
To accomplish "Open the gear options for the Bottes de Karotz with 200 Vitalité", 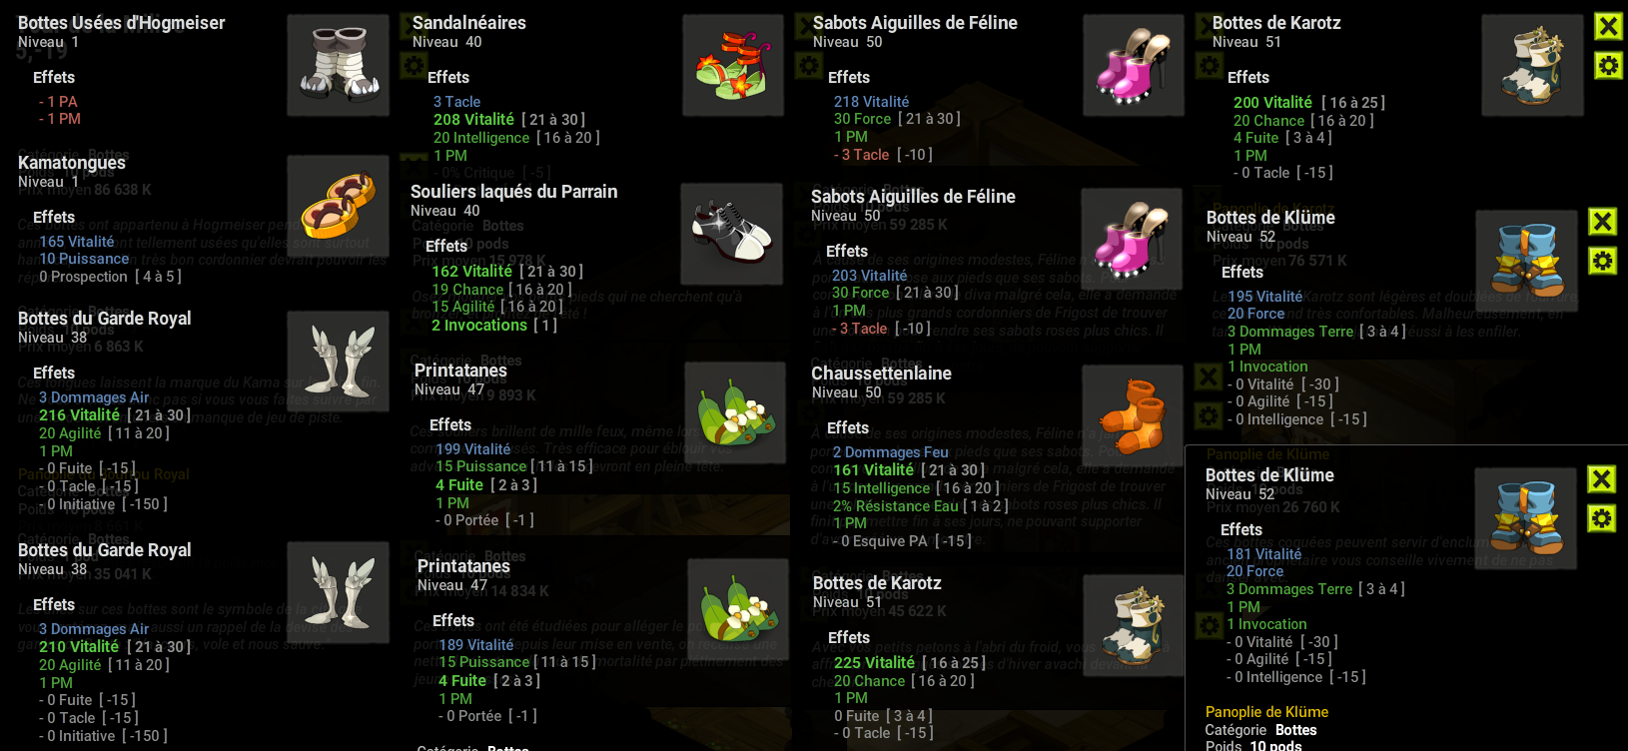I will (1608, 66).
